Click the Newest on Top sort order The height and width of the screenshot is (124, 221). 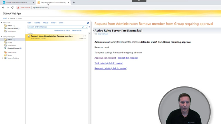click(x=77, y=30)
